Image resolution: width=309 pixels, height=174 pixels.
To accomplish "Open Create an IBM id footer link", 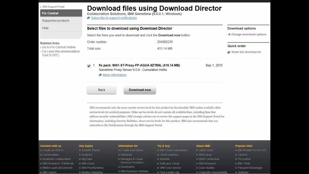I will pos(53,150).
